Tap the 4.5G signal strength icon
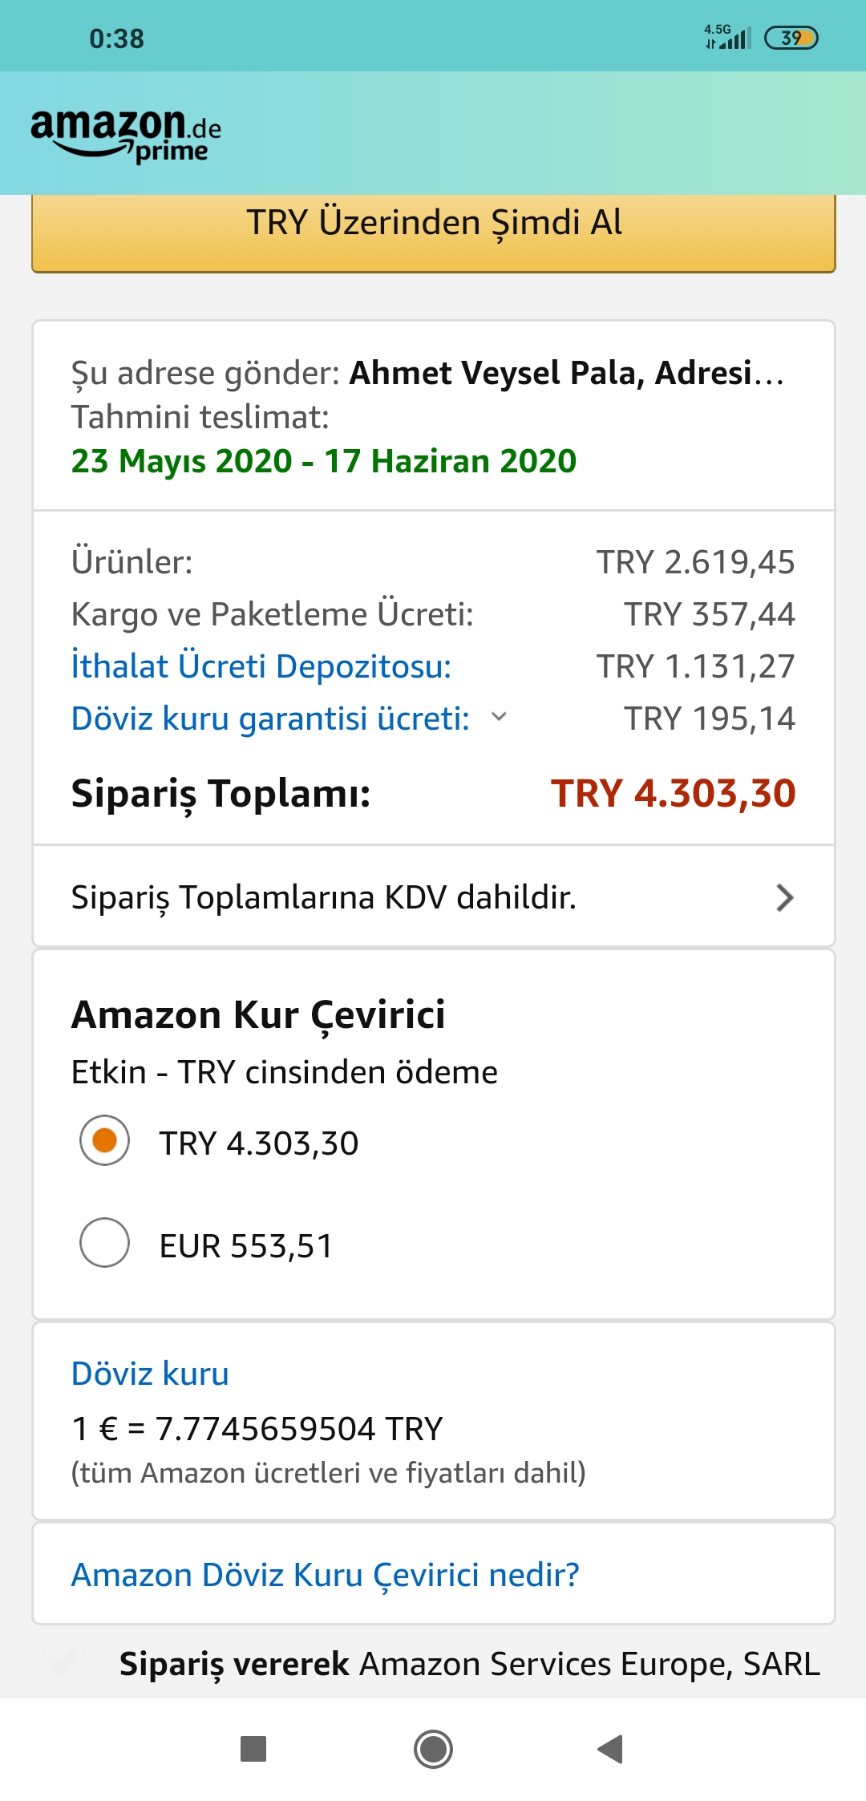This screenshot has height=1801, width=866. tap(727, 37)
